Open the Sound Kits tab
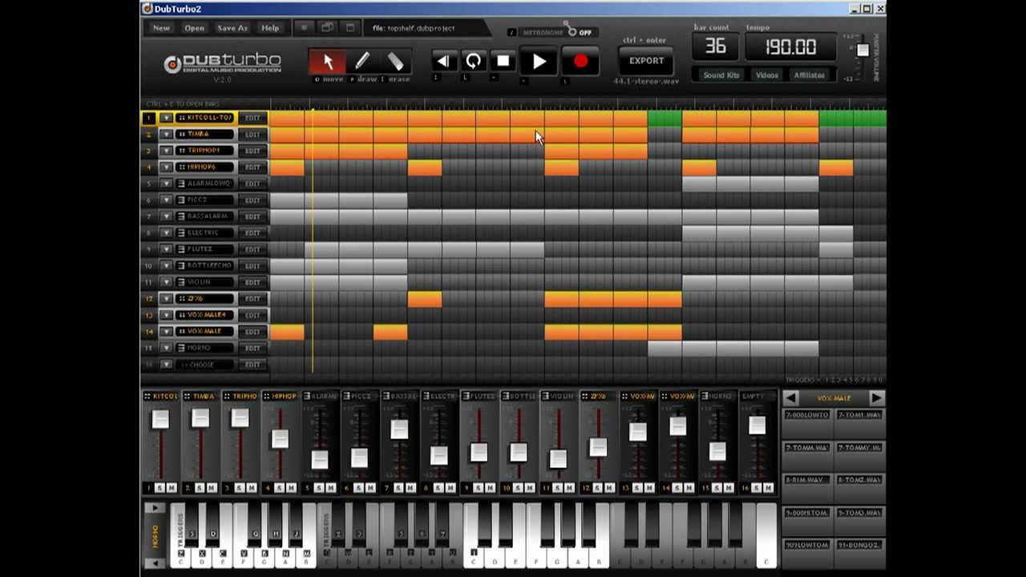 click(721, 75)
